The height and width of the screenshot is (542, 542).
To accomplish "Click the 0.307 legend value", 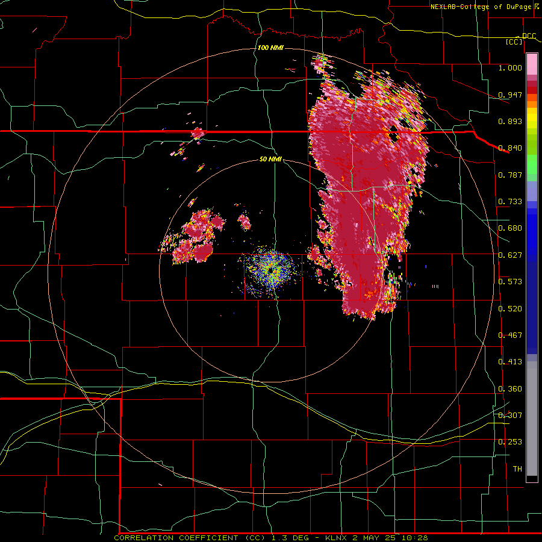I will pos(510,416).
